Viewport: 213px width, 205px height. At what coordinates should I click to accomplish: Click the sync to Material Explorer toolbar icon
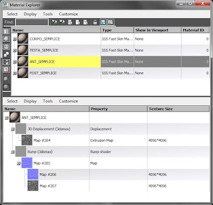tap(103, 22)
